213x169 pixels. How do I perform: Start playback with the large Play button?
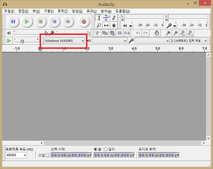coord(27,22)
